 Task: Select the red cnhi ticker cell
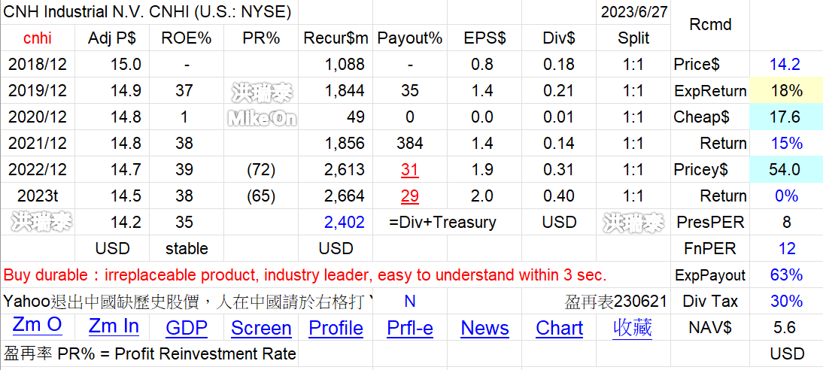[38, 38]
